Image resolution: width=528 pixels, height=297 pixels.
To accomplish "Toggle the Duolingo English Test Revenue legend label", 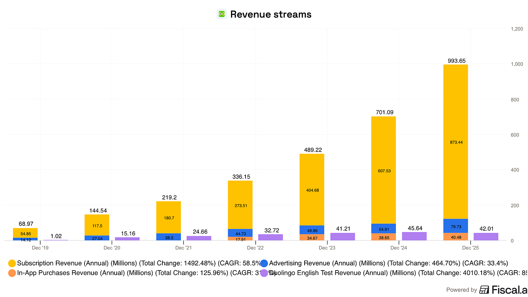I will click(399, 273).
